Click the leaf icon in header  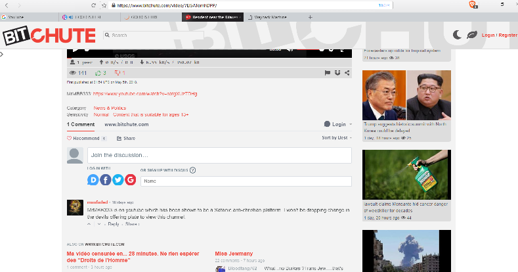[472, 35]
